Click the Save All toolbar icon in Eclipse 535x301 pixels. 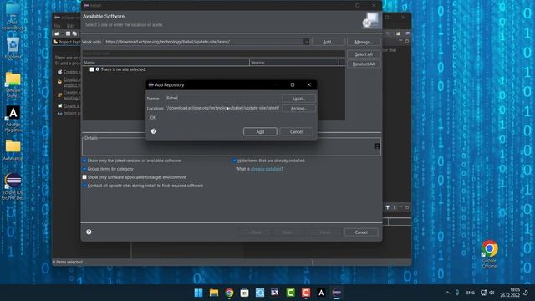click(x=74, y=33)
